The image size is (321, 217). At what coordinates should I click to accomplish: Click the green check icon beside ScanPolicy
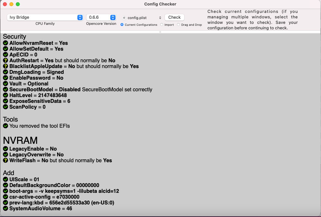(5, 107)
